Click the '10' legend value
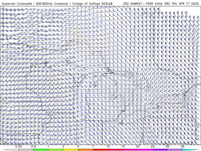Screen dimensions: 201x151 point(108,146)
